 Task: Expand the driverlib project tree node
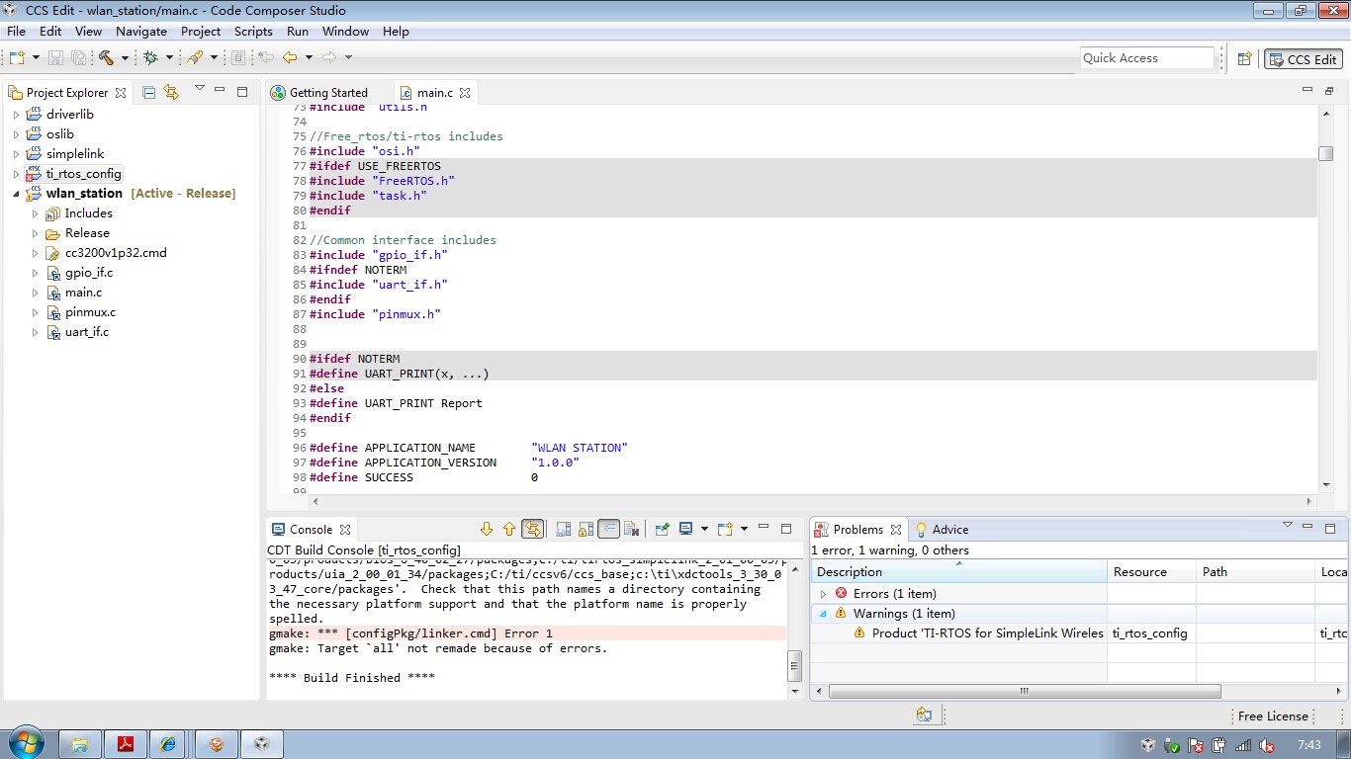pos(16,115)
